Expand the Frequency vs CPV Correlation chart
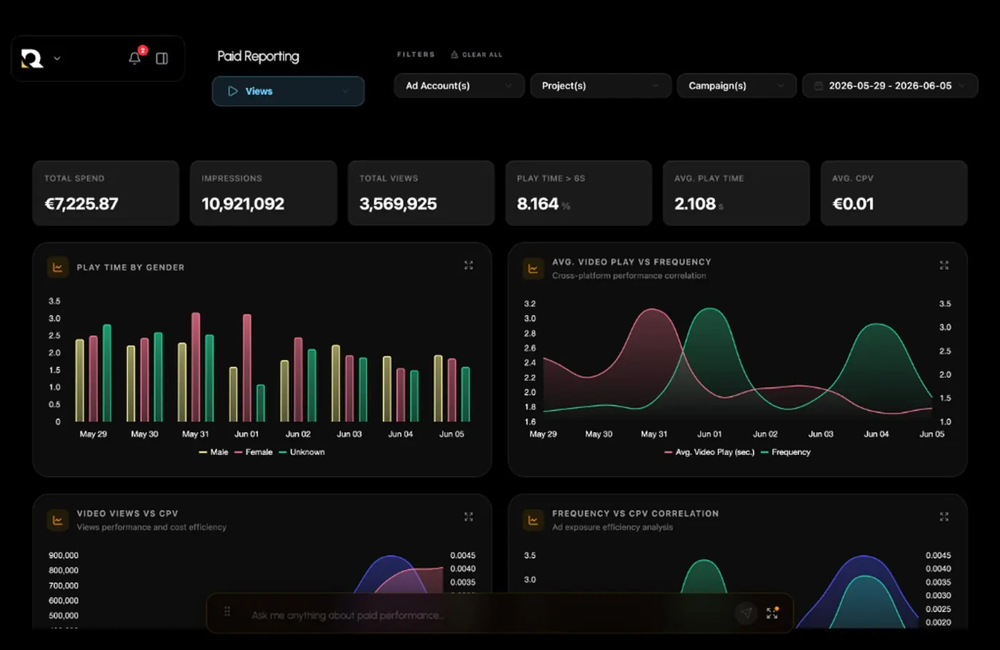The width and height of the screenshot is (1000, 650). pyautogui.click(x=944, y=516)
